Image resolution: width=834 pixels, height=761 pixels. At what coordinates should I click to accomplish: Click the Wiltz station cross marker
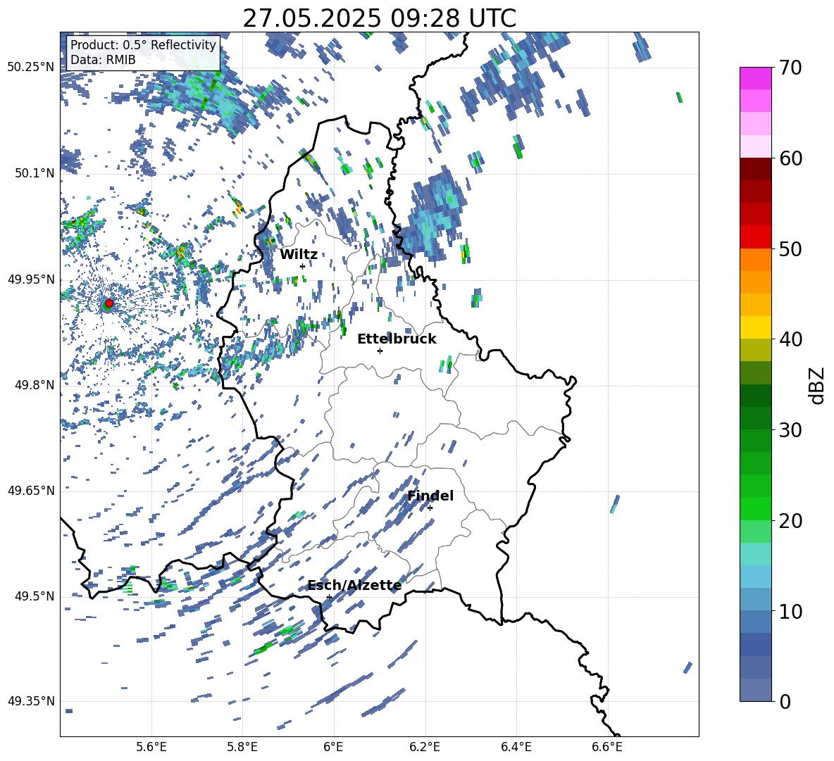coord(303,266)
